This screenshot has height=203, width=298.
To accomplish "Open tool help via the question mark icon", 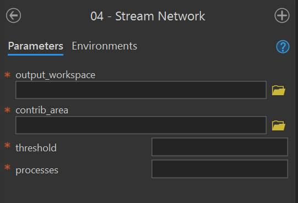I will (x=283, y=47).
